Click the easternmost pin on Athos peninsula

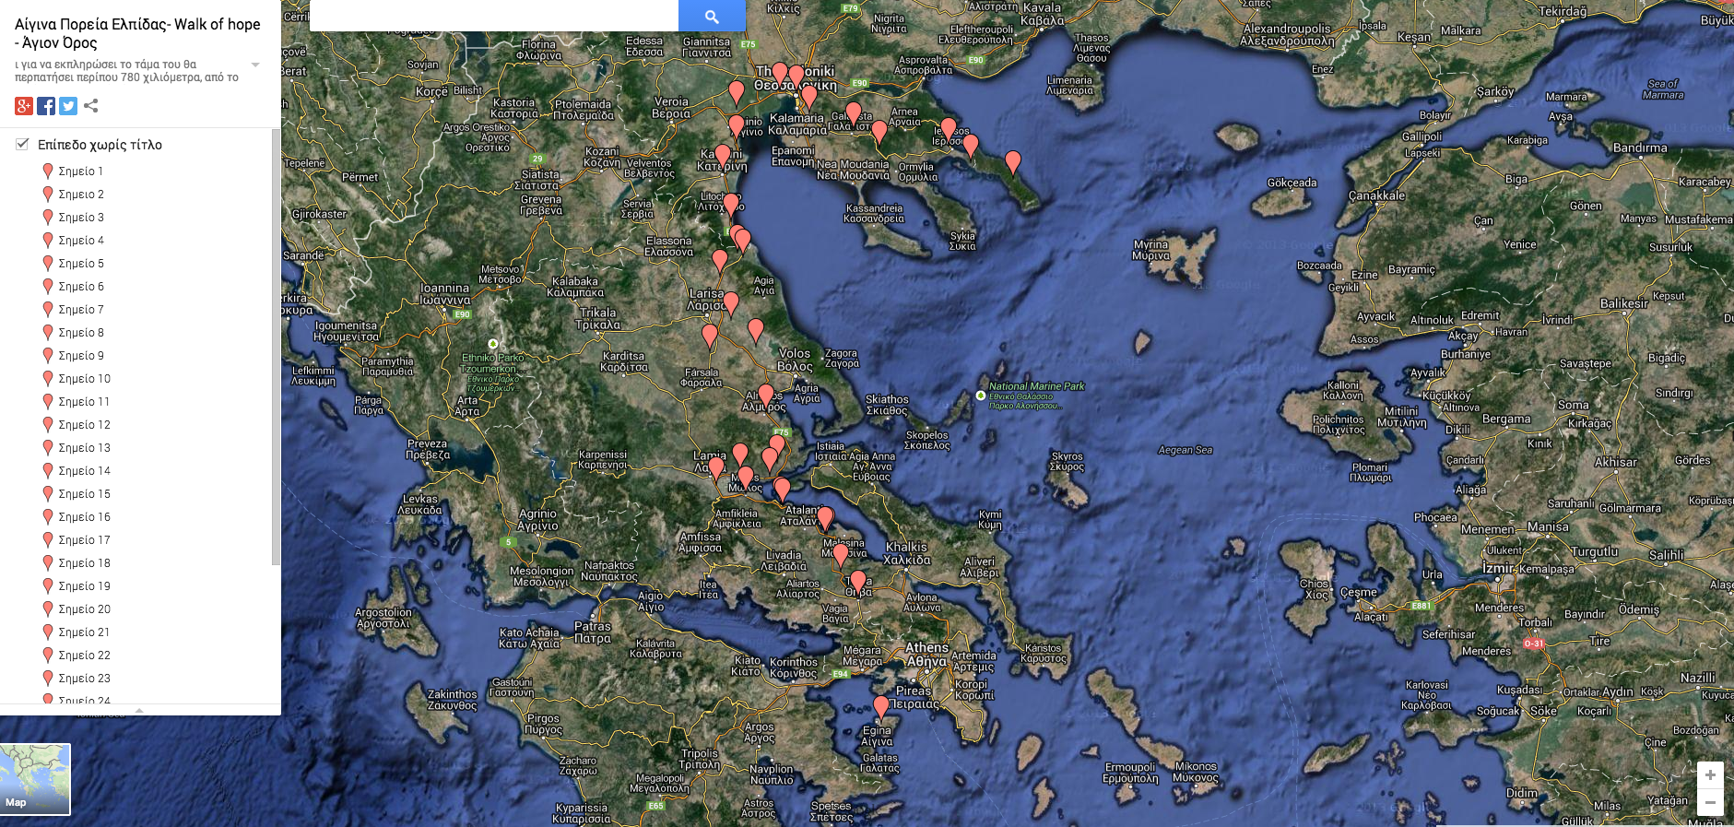click(x=1013, y=161)
